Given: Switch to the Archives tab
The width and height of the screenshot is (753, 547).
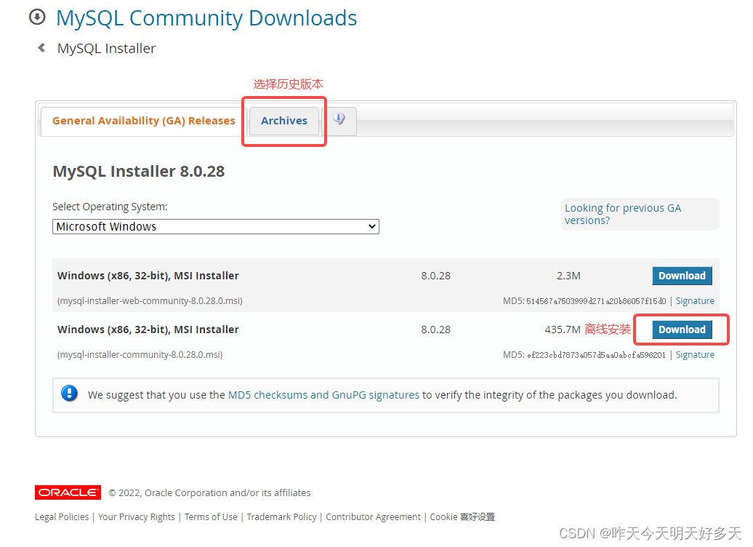Looking at the screenshot, I should (283, 121).
